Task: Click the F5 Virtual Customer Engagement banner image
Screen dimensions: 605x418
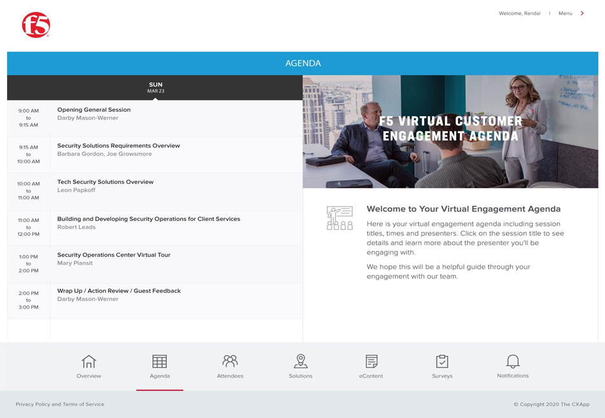Action: click(450, 132)
